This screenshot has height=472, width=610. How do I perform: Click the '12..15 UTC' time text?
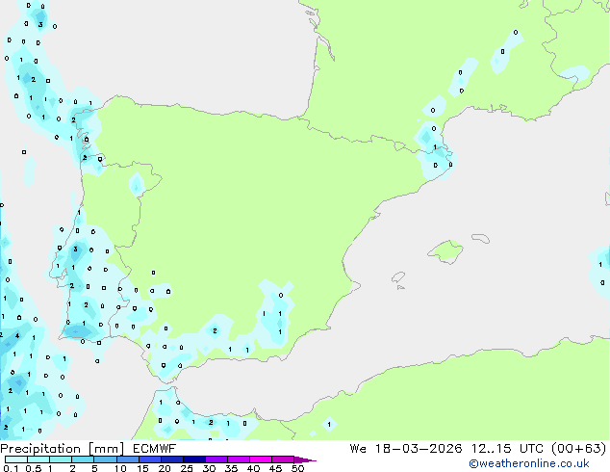(x=507, y=449)
